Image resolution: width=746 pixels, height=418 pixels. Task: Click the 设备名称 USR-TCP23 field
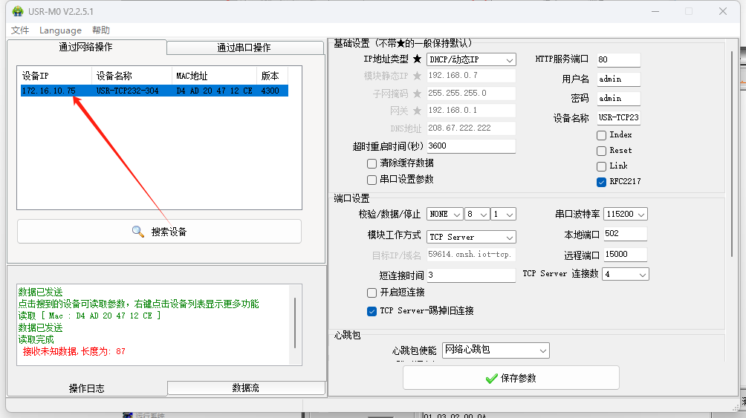coord(618,118)
